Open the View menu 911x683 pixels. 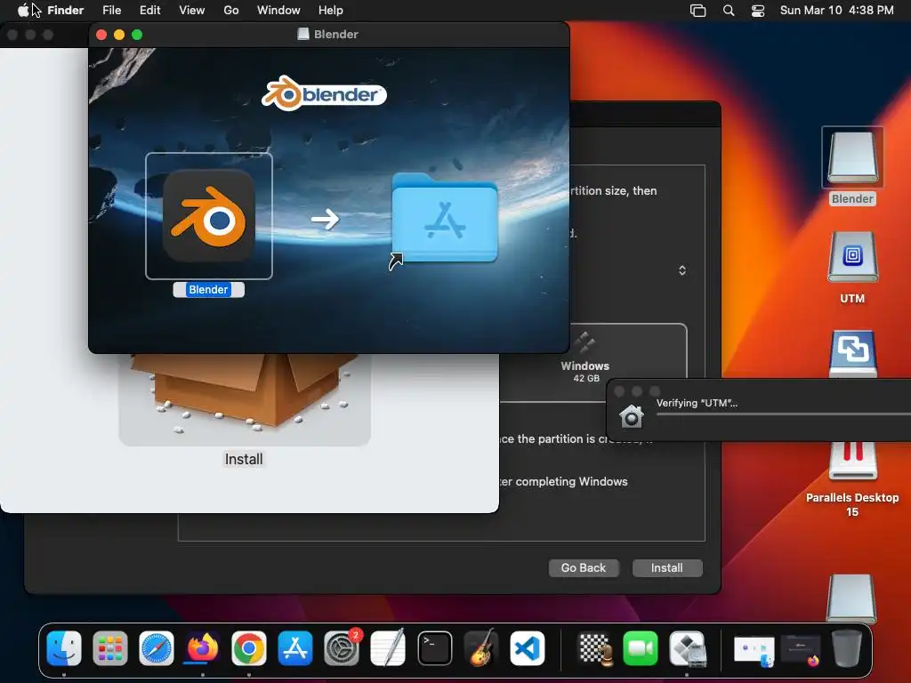click(192, 11)
